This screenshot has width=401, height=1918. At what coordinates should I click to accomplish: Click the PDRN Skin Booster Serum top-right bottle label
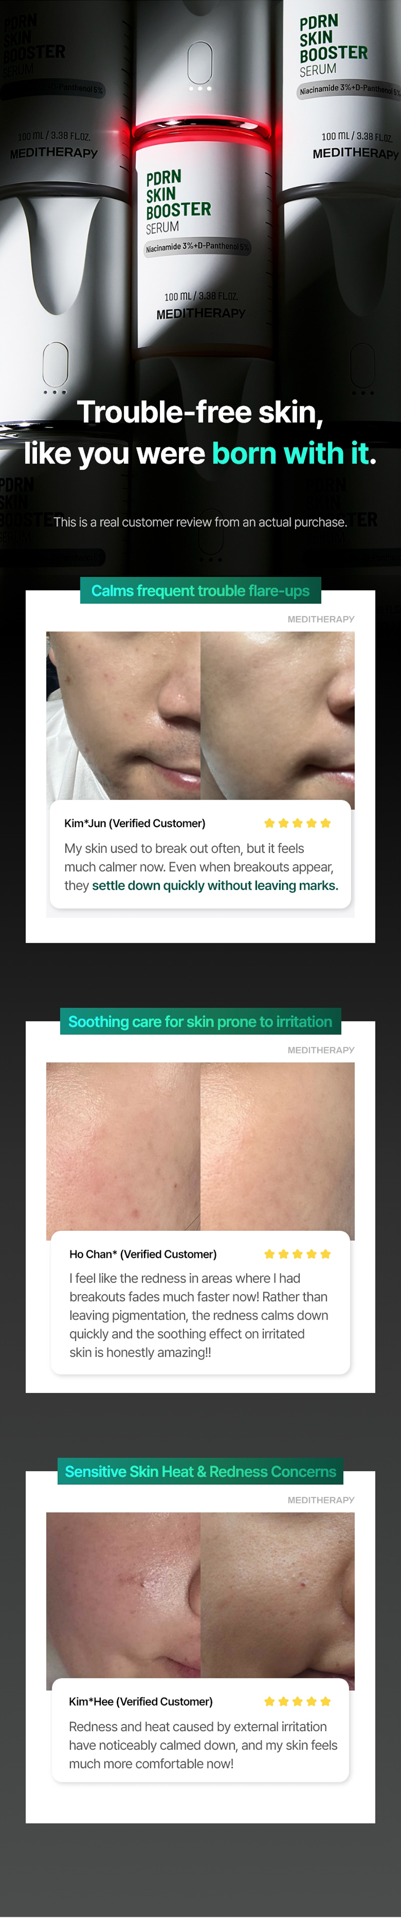click(332, 46)
